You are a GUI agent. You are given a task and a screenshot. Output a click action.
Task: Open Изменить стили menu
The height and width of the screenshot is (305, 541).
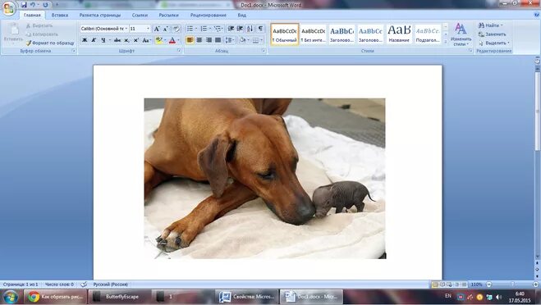click(461, 34)
